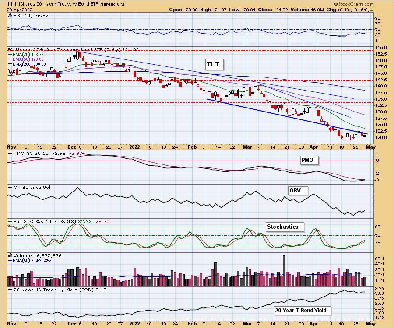
Task: Click the High 121.07 value
Action: (x=213, y=10)
